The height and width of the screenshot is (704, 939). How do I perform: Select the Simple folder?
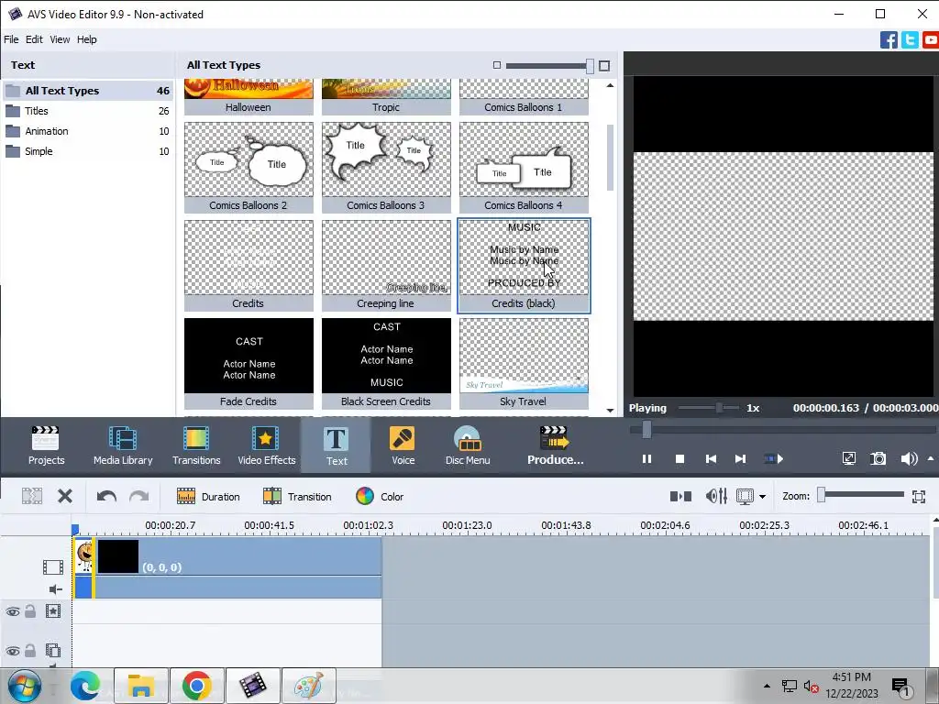click(x=87, y=151)
